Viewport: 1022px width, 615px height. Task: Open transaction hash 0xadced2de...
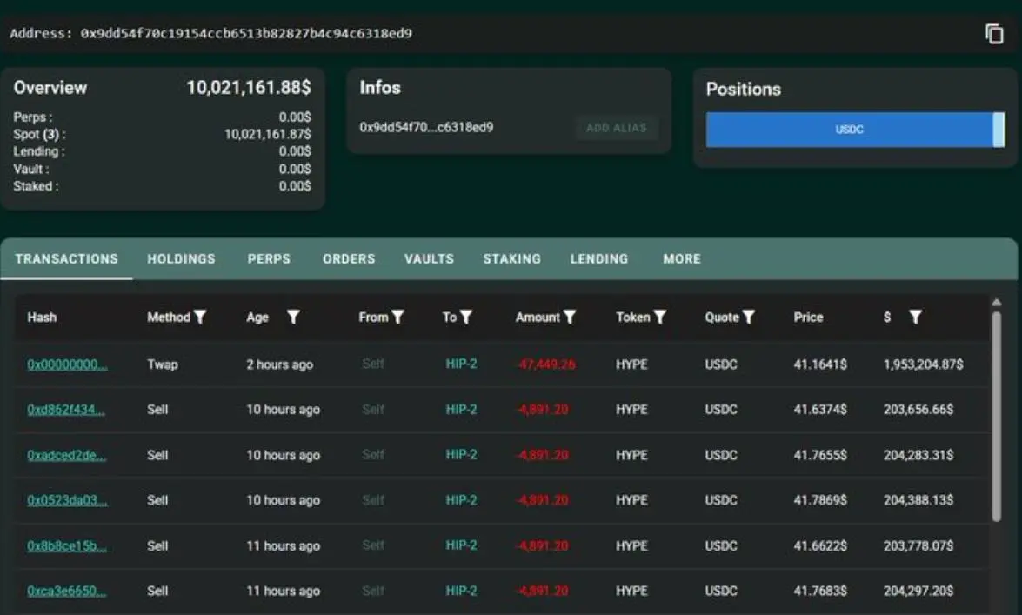[66, 455]
